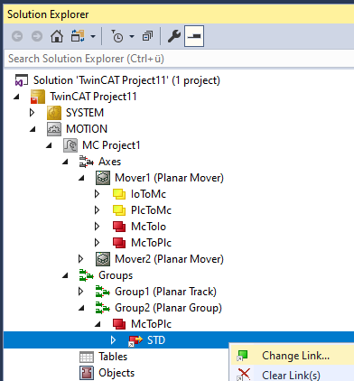Collapse All nodes using toolbar icon
The image size is (354, 381).
coord(147,36)
